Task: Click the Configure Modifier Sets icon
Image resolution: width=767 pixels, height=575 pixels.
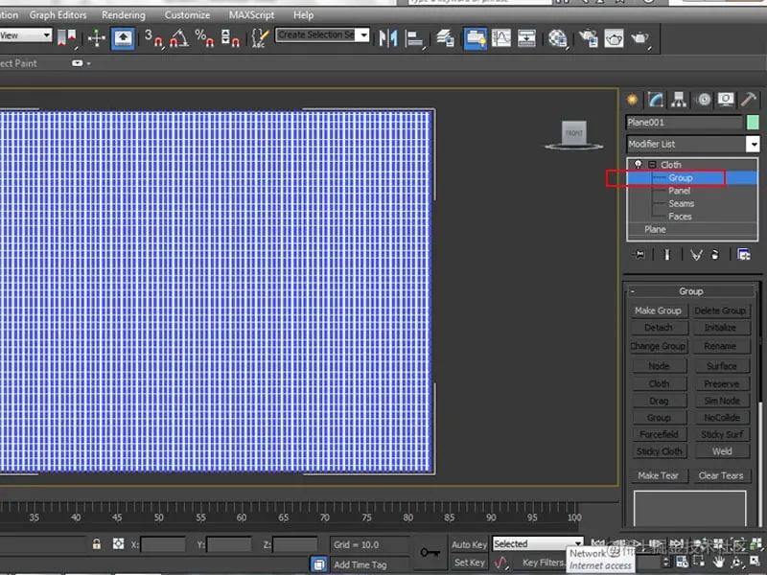Action: (x=744, y=255)
